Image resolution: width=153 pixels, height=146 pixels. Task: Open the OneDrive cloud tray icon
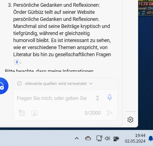tap(88, 138)
